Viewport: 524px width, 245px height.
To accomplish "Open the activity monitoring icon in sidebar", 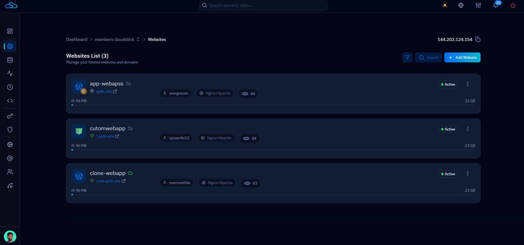I will tap(10, 73).
